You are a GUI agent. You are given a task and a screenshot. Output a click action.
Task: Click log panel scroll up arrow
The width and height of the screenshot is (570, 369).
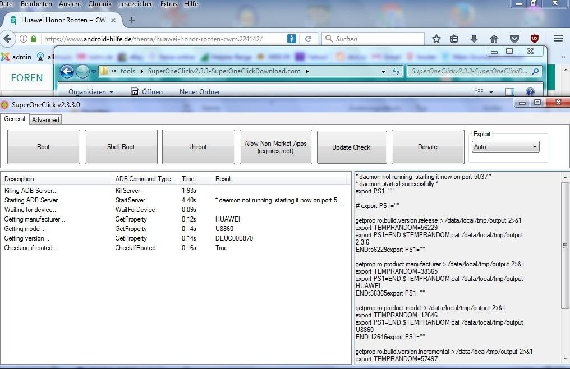tap(566, 177)
